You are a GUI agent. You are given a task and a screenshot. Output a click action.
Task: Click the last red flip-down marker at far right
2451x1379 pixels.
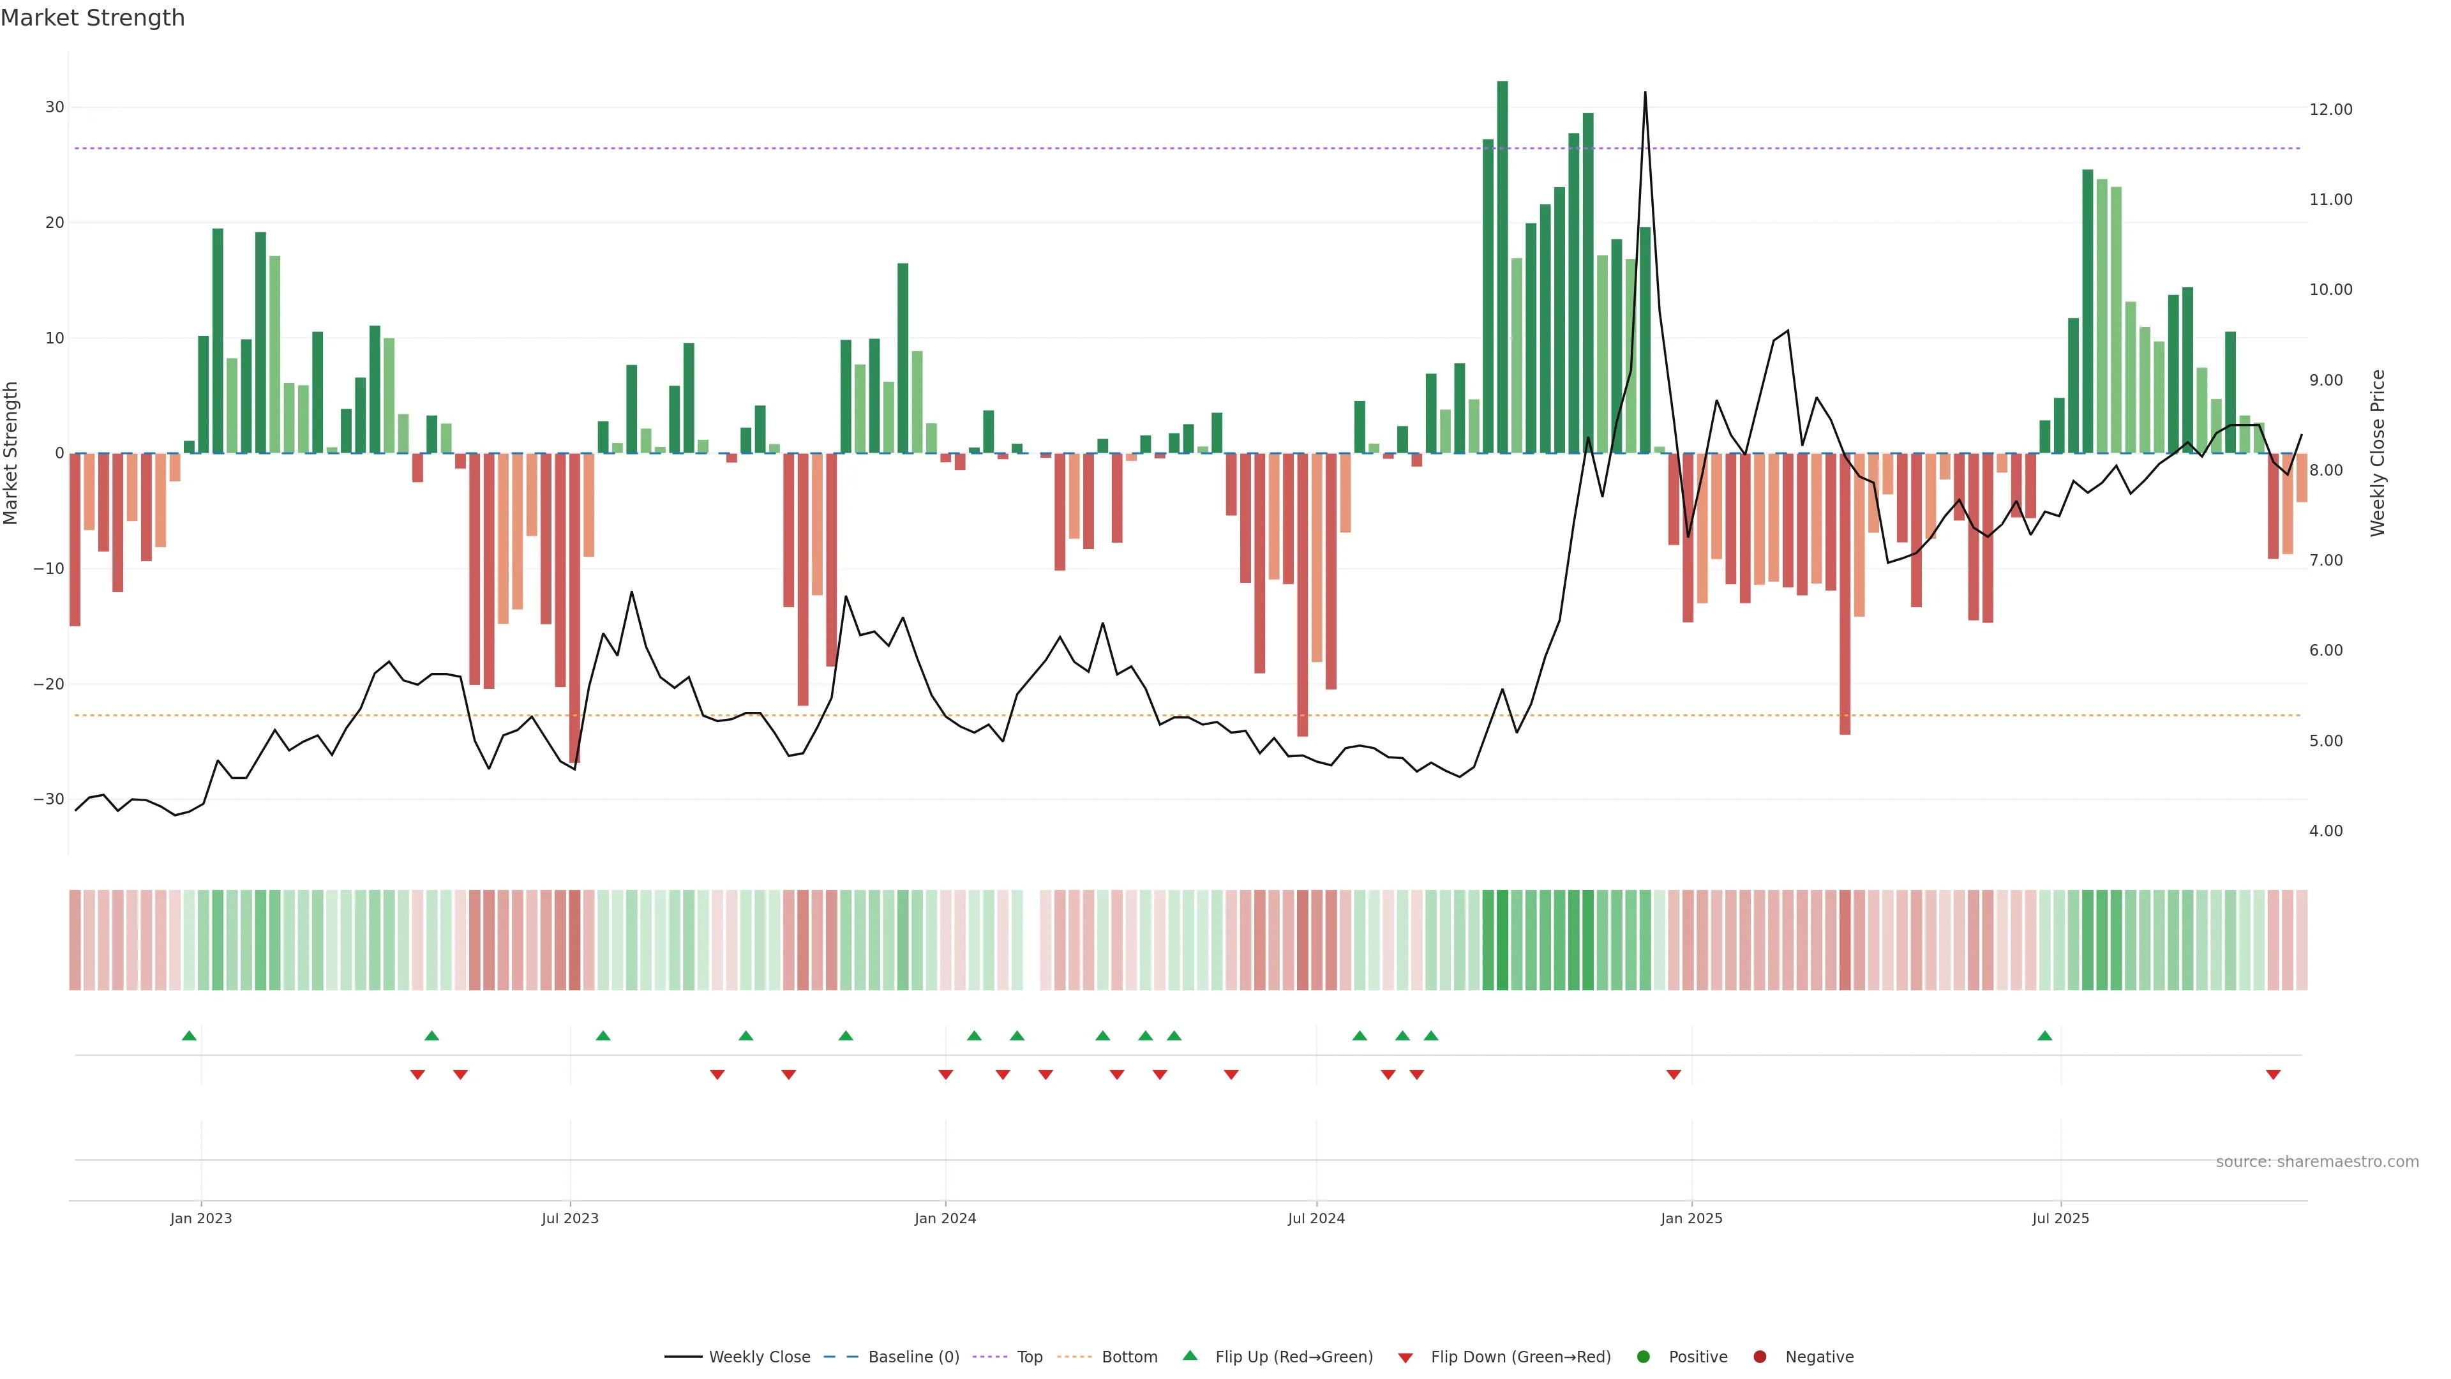2273,1074
